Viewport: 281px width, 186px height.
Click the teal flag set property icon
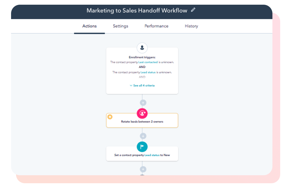point(142,147)
